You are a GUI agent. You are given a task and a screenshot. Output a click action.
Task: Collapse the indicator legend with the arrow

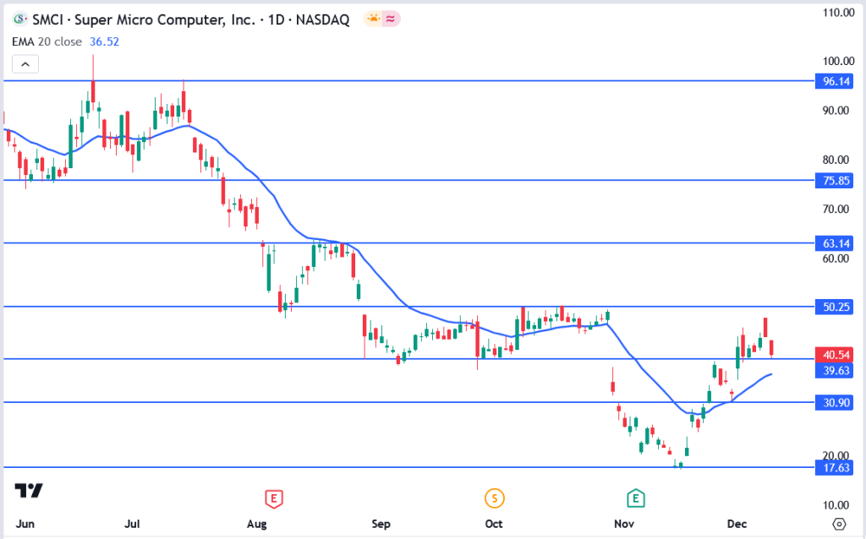click(x=25, y=63)
